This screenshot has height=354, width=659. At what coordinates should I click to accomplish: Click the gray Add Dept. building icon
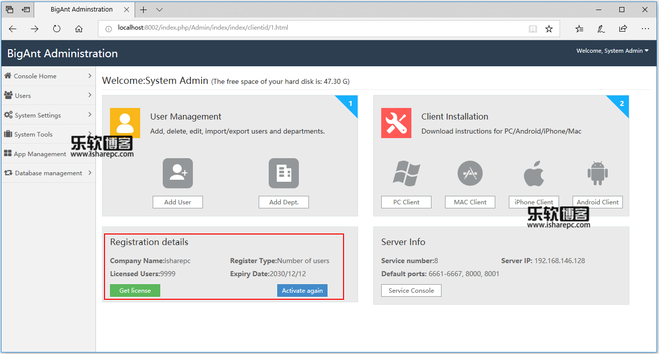pos(284,173)
